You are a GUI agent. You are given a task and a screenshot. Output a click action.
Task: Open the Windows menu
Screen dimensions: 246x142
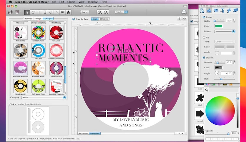pyautogui.click(x=93, y=2)
